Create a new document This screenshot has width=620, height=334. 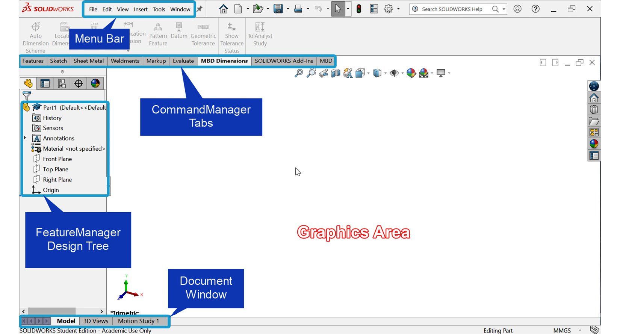coord(238,9)
